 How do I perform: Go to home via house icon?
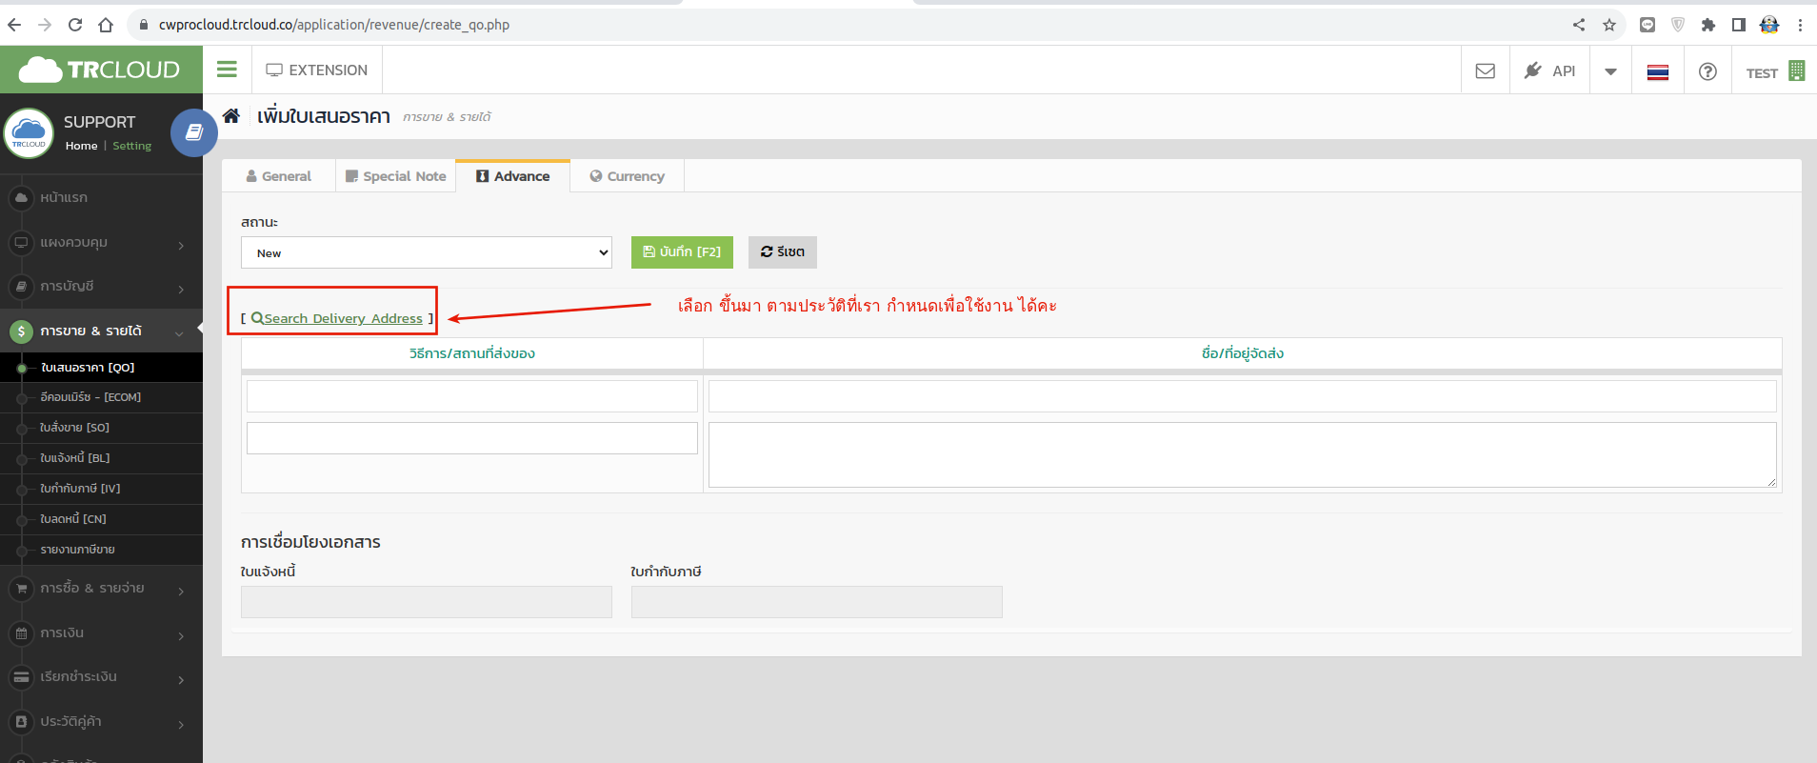(x=231, y=115)
